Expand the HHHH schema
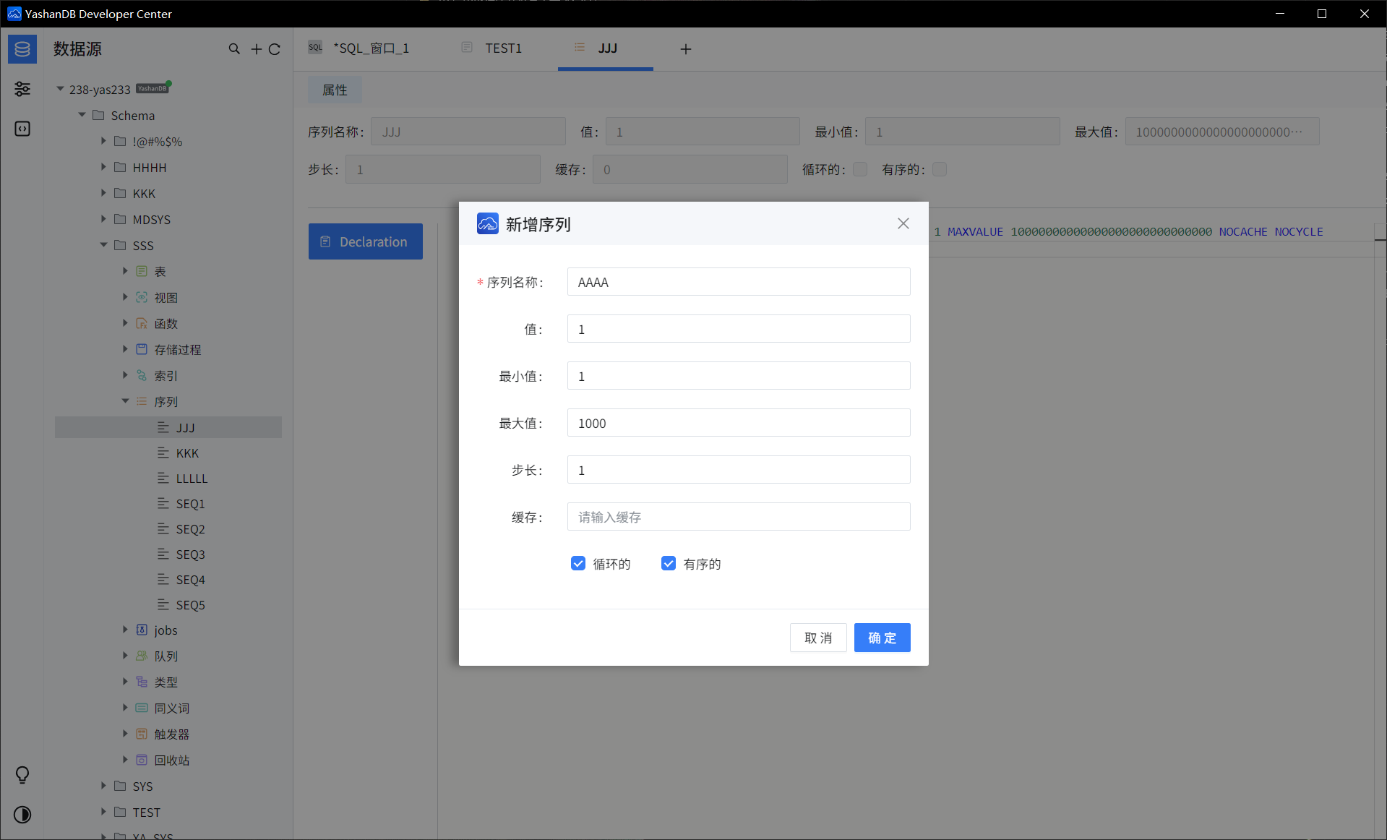1387x840 pixels. [x=103, y=167]
